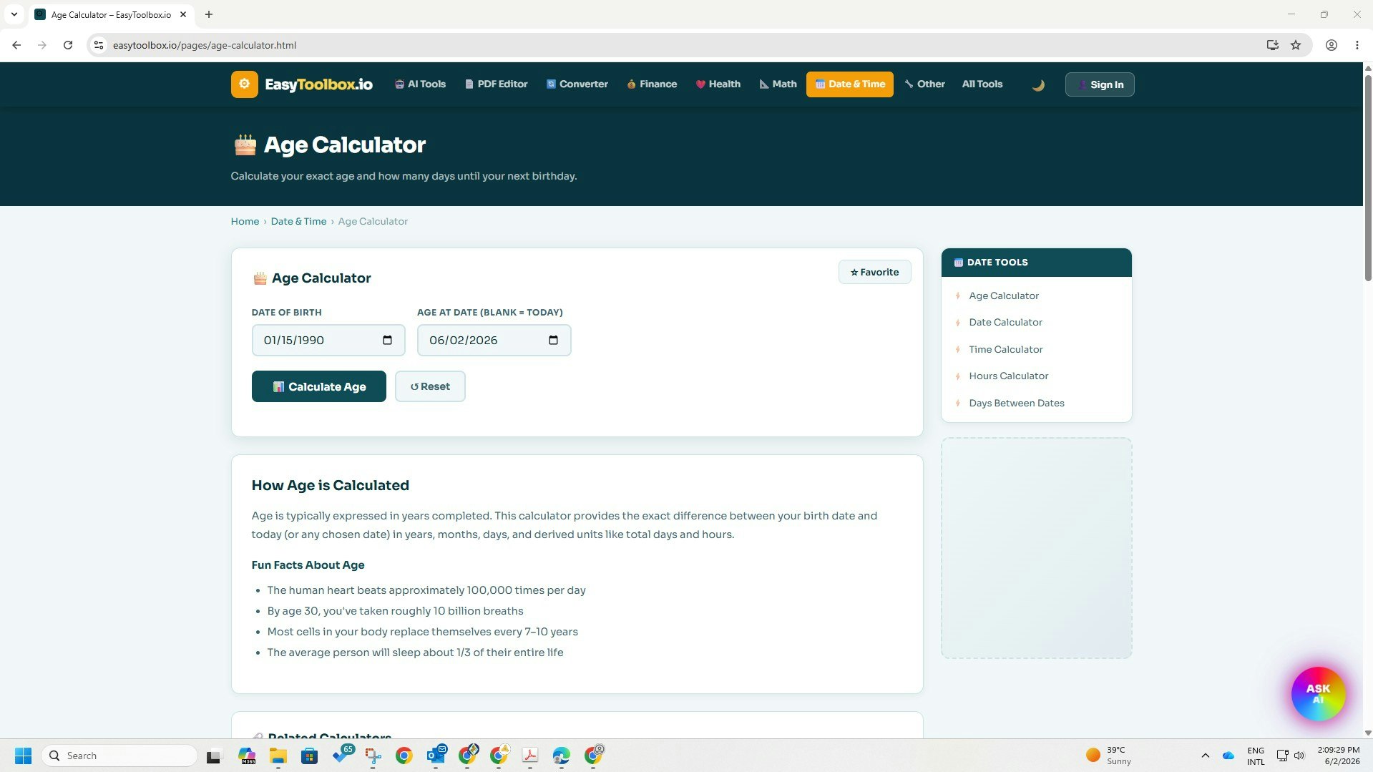
Task: Open Chrome three-dot menu
Action: 1357,45
